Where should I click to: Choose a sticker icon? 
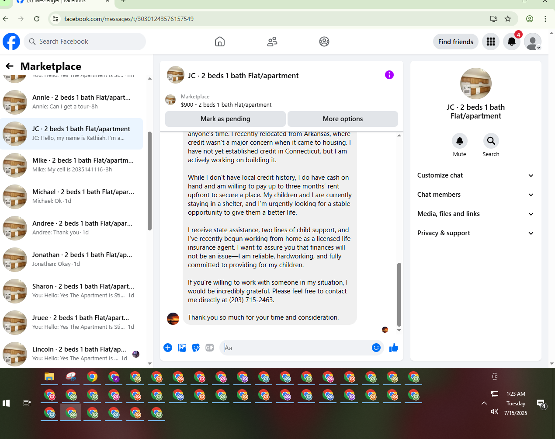[x=196, y=348]
